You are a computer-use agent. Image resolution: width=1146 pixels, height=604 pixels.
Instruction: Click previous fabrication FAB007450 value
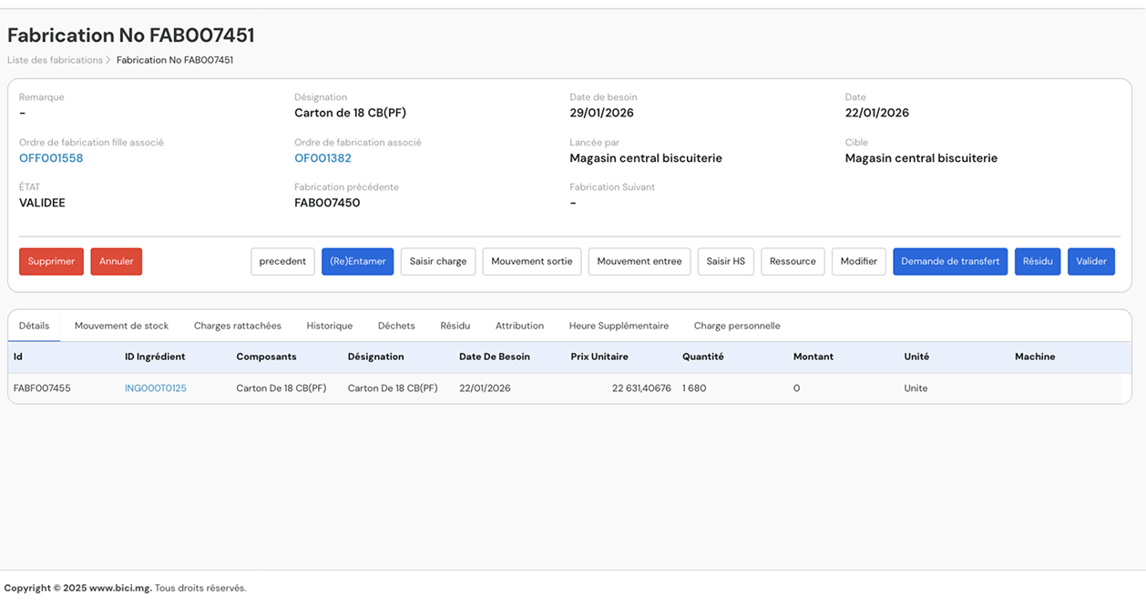pos(327,203)
